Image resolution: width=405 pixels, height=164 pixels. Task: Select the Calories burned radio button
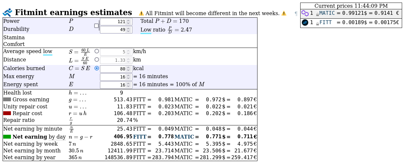[x=97, y=68]
